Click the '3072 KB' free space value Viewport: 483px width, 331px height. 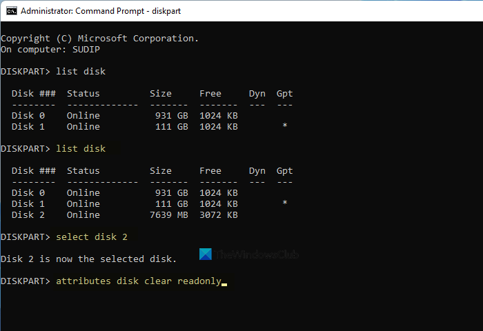click(x=219, y=215)
